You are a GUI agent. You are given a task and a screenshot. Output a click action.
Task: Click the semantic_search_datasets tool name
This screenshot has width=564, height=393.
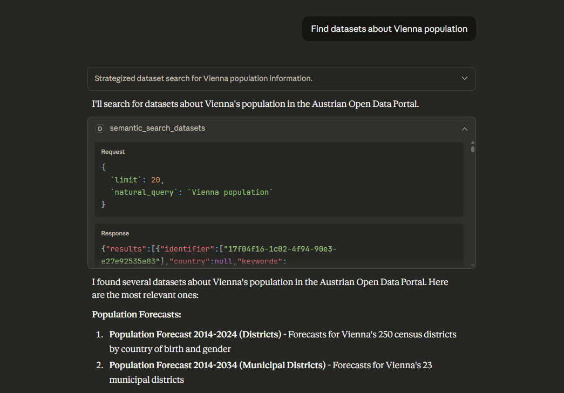click(157, 128)
